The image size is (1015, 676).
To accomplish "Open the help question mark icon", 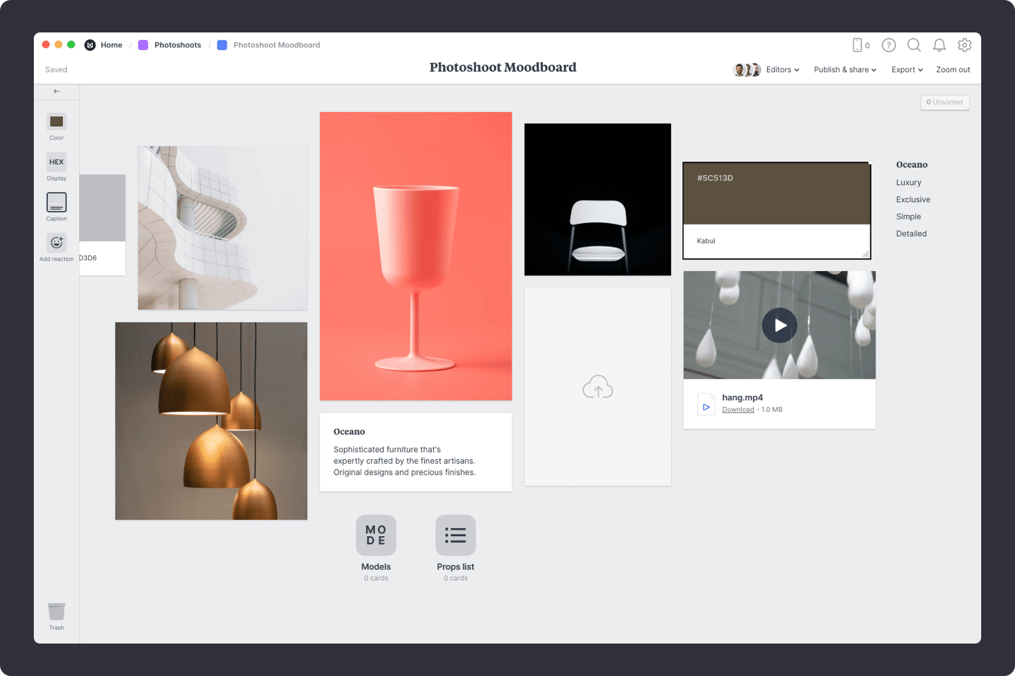I will click(x=888, y=45).
